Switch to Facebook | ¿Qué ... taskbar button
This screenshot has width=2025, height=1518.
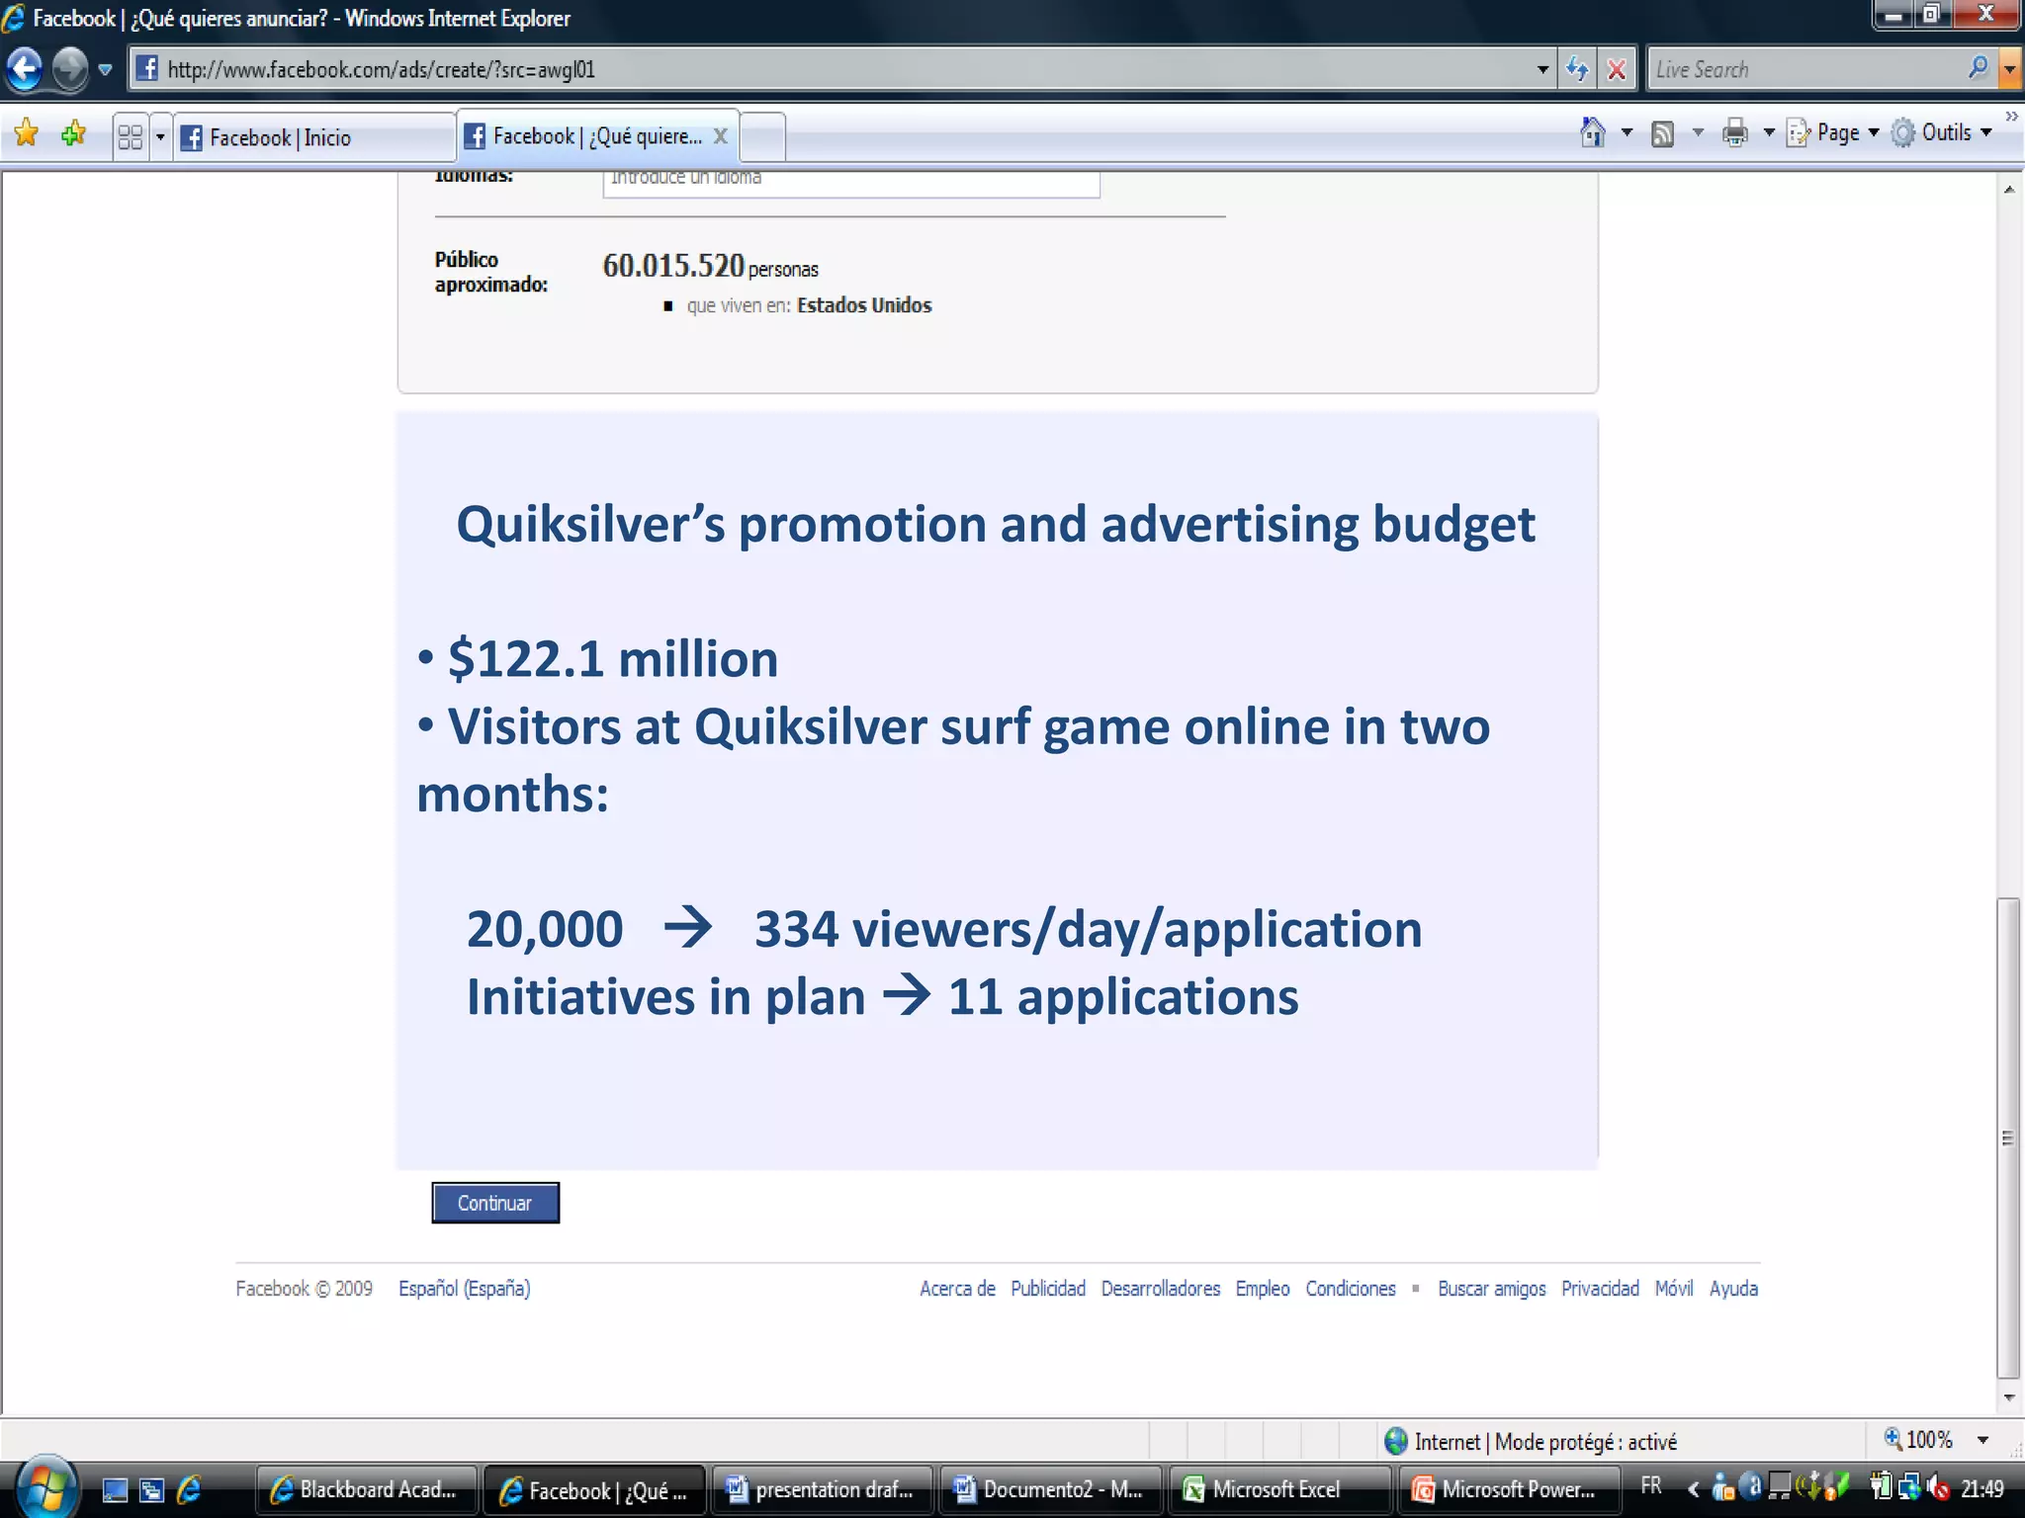(x=594, y=1489)
